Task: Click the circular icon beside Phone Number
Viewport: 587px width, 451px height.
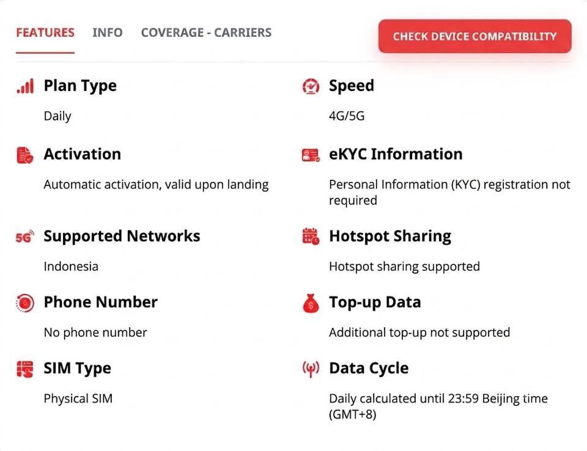Action: (x=25, y=302)
